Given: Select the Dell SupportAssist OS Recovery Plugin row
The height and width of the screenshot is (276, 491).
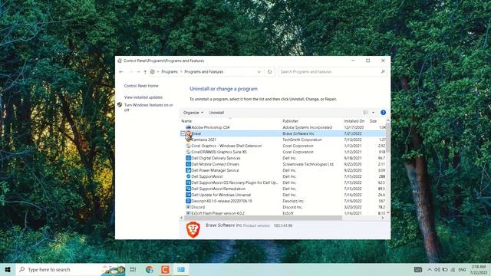Looking at the screenshot, I should tap(283, 182).
